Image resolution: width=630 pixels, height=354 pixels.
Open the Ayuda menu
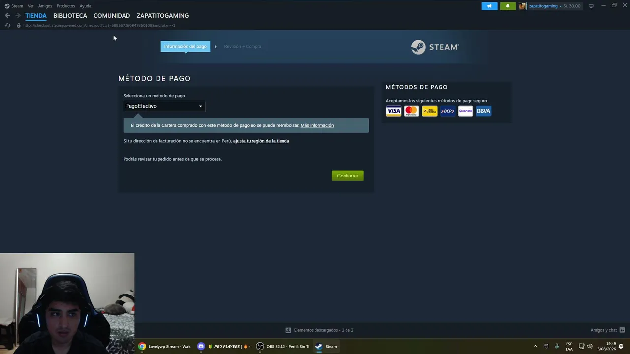85,6
